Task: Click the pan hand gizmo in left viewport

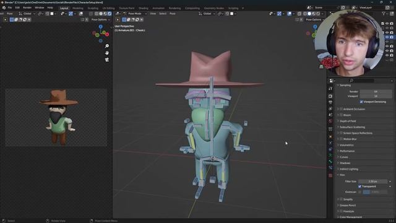Action: tap(107, 53)
